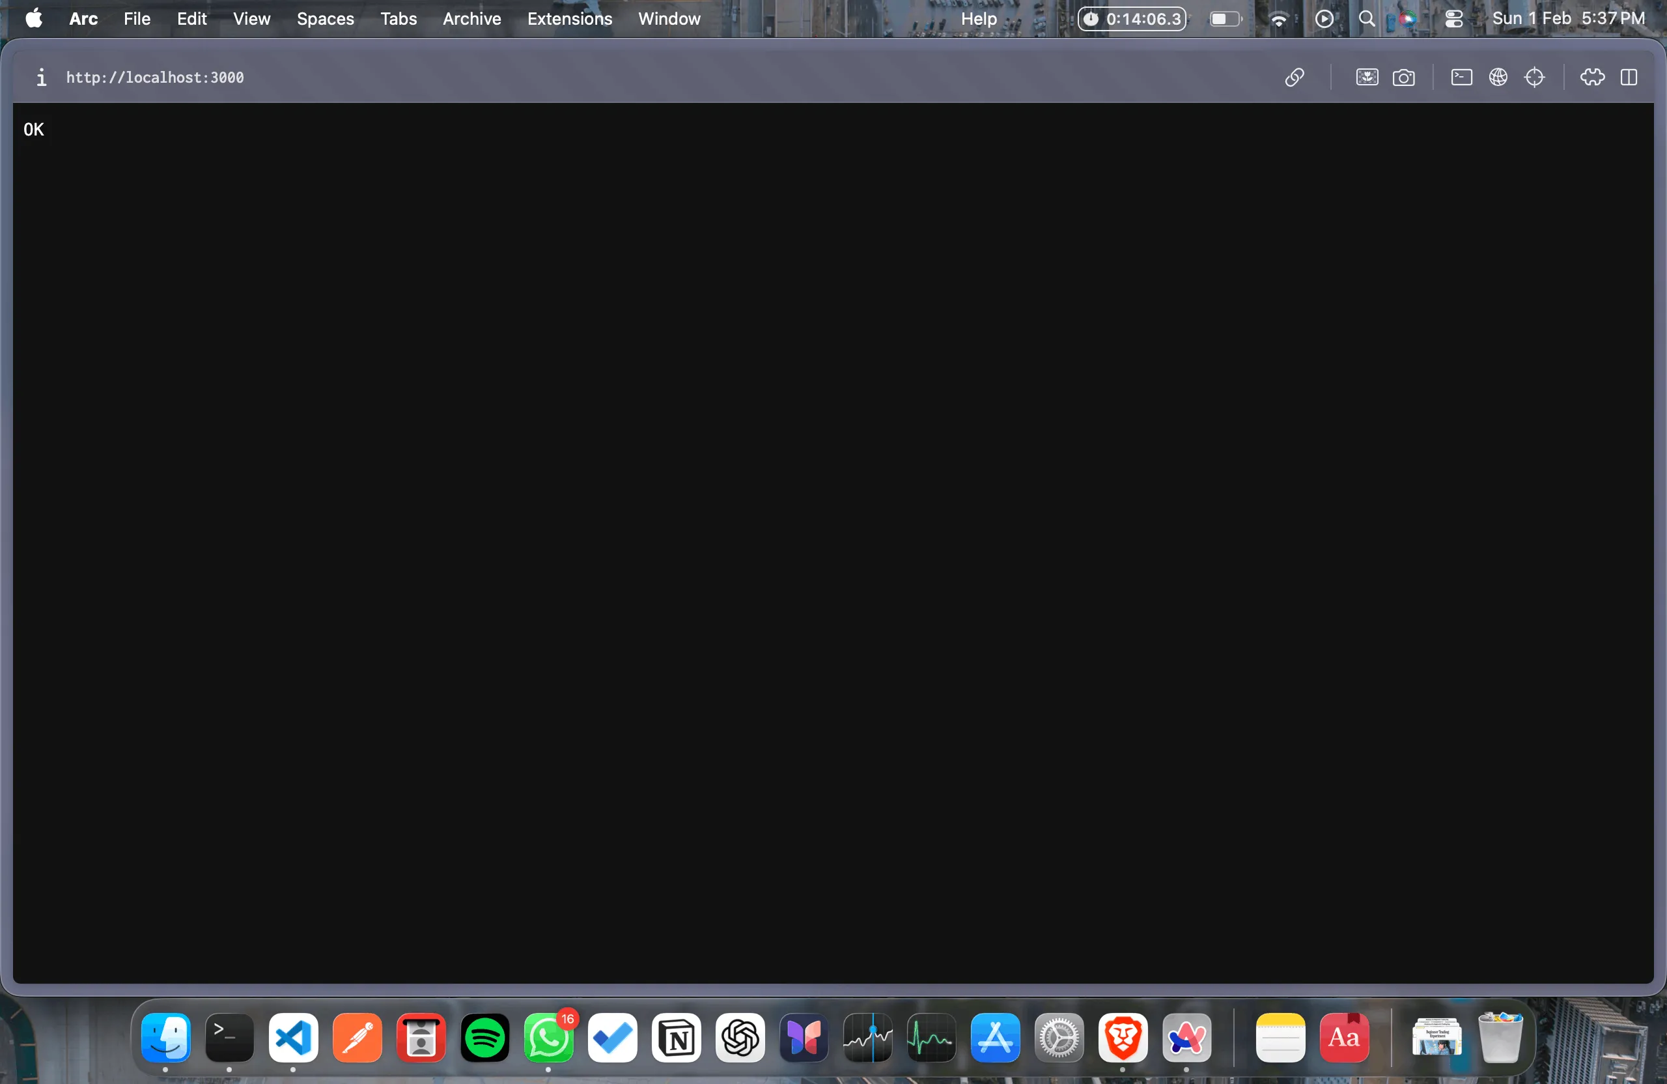Open the Spaces menu
The image size is (1667, 1084).
click(325, 19)
